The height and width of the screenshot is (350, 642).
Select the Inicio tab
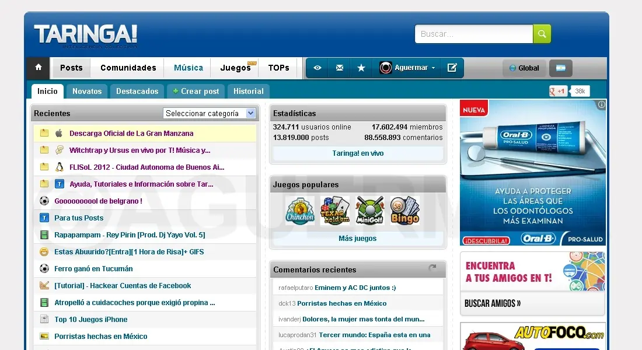tap(47, 91)
